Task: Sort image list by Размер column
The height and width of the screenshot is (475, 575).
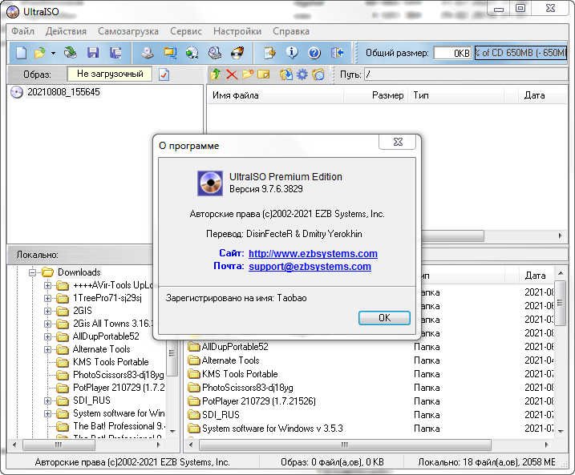Action: (376, 95)
